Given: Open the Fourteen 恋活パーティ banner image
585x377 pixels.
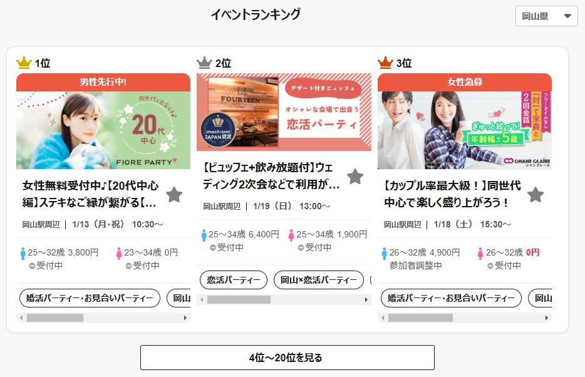Looking at the screenshot, I should tap(284, 112).
